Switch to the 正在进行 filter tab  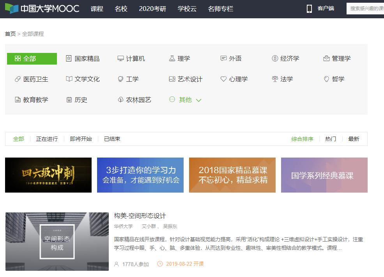[x=46, y=138]
